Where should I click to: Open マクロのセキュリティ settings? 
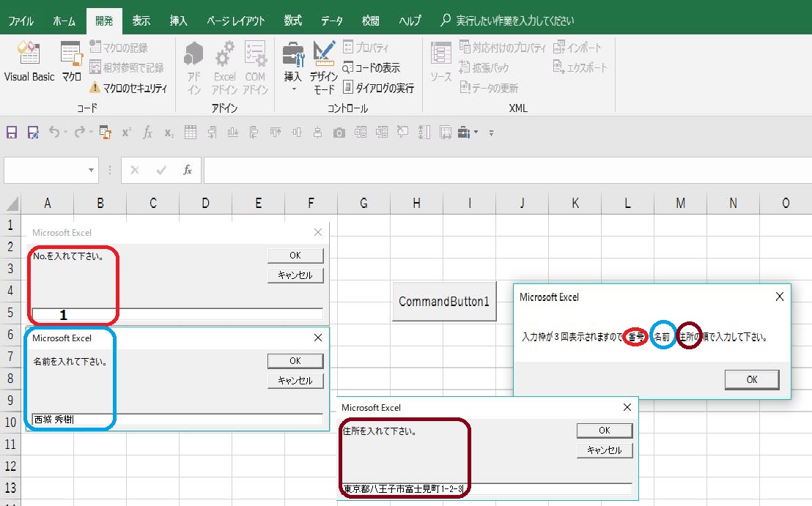[x=128, y=87]
